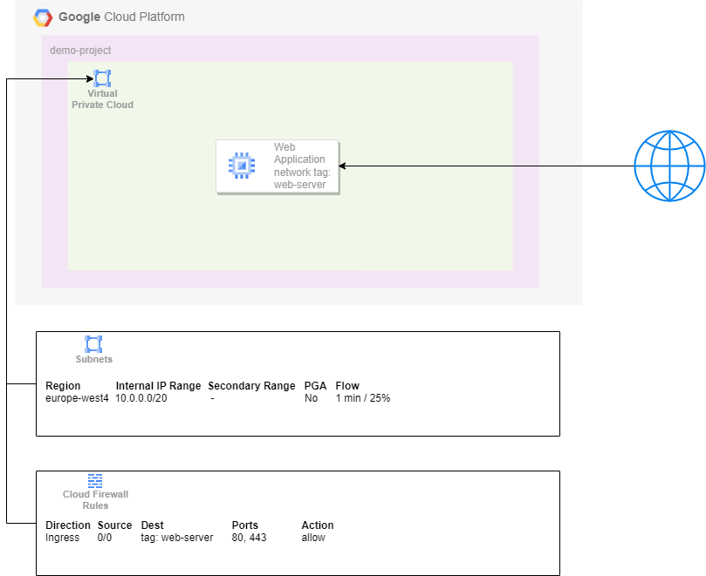Click the '10.0.0.0/20' IP range value

pyautogui.click(x=141, y=398)
